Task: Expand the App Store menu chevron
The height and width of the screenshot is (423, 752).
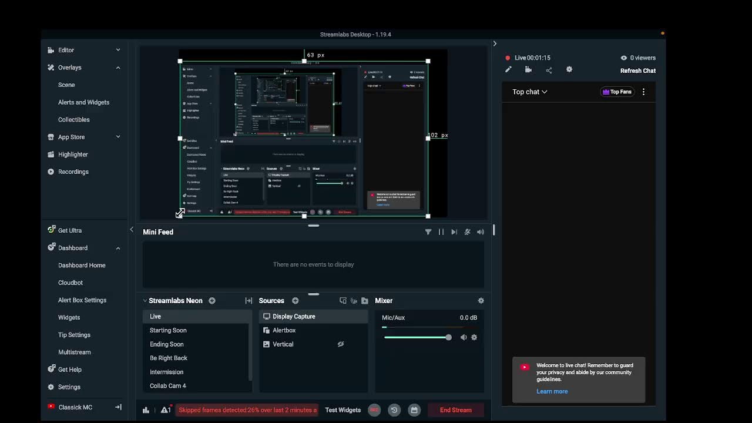Action: [118, 137]
